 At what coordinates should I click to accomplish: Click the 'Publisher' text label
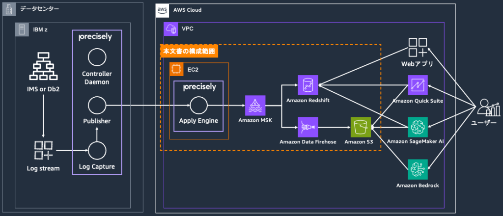point(97,121)
